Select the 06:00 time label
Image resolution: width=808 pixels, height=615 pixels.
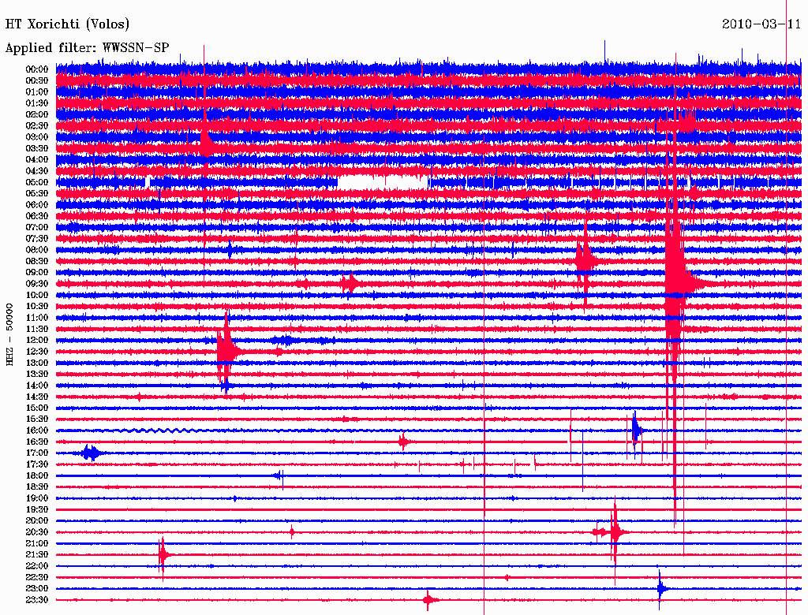tap(37, 205)
